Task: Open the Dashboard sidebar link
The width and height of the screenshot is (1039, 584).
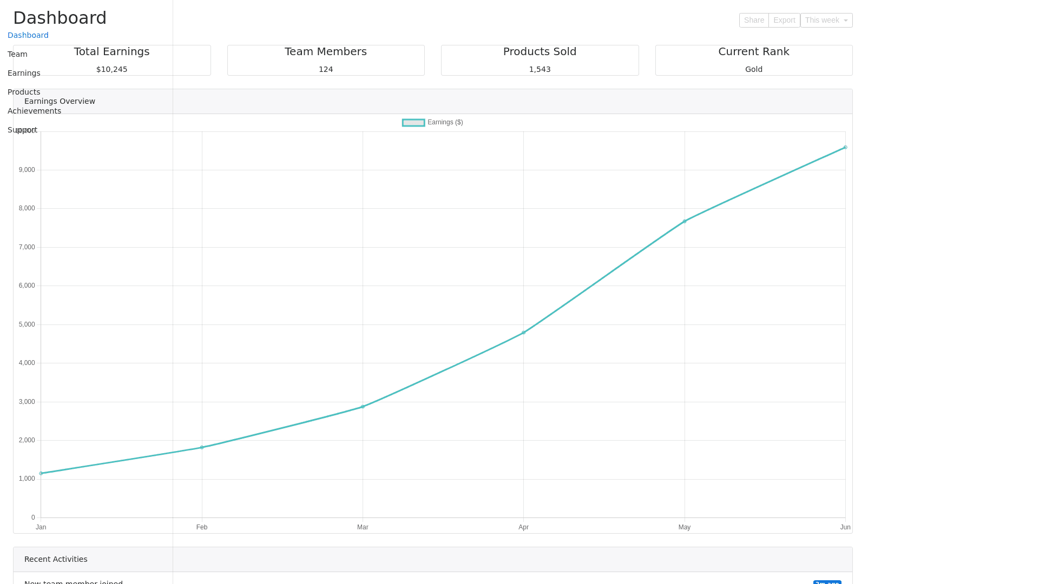Action: coord(28,35)
